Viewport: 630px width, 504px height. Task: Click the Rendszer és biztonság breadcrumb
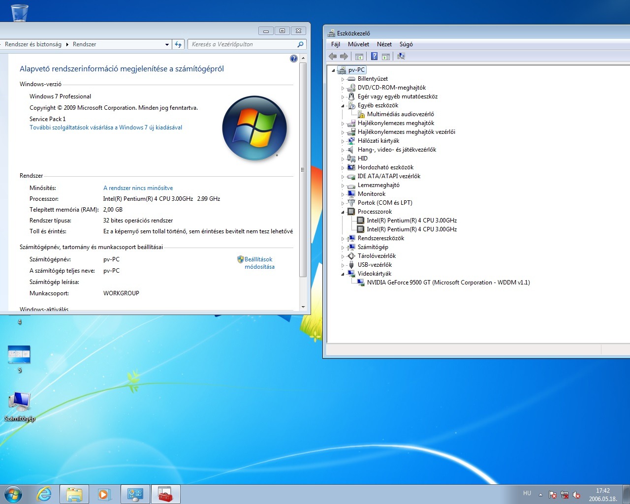point(33,44)
